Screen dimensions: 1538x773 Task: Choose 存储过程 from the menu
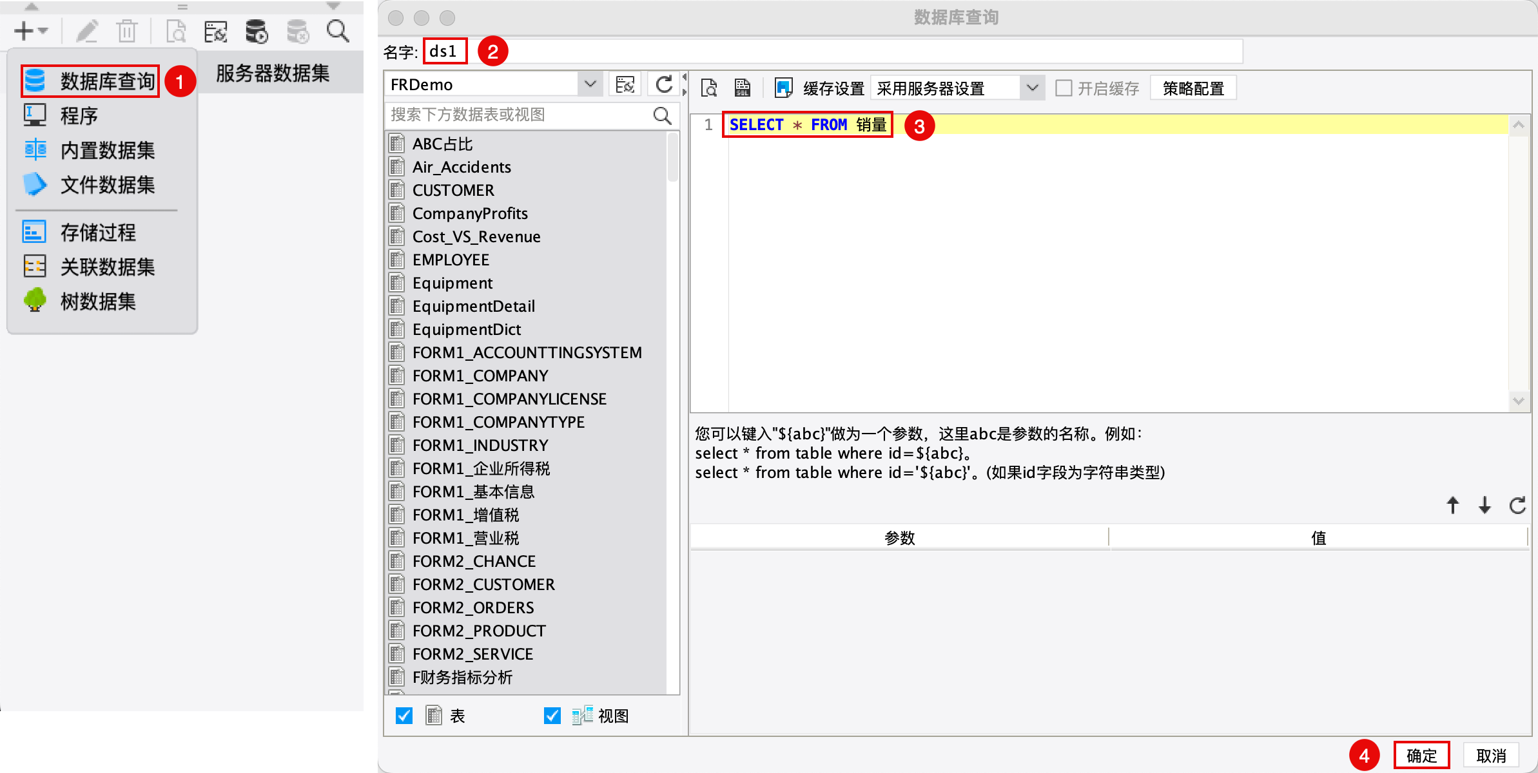click(x=98, y=233)
